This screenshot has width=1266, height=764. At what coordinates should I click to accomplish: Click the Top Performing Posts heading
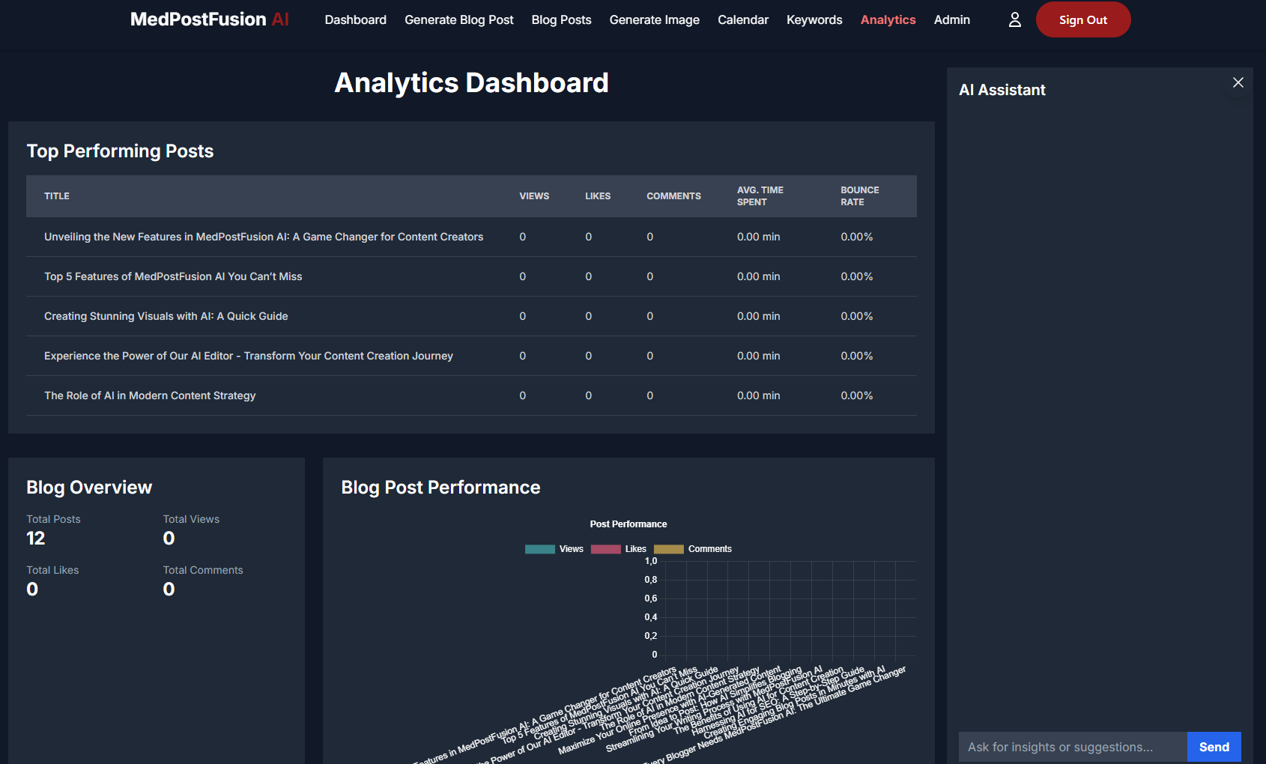point(120,151)
